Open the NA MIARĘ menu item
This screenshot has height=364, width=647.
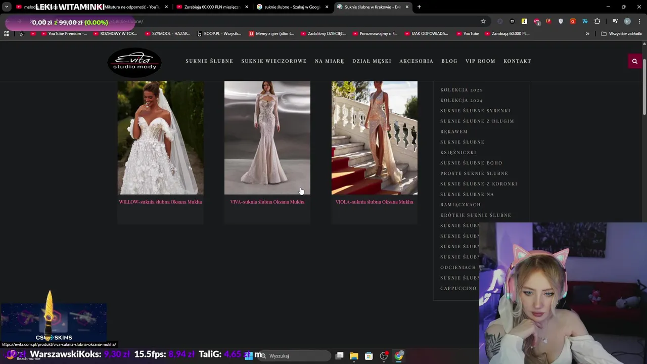[330, 61]
